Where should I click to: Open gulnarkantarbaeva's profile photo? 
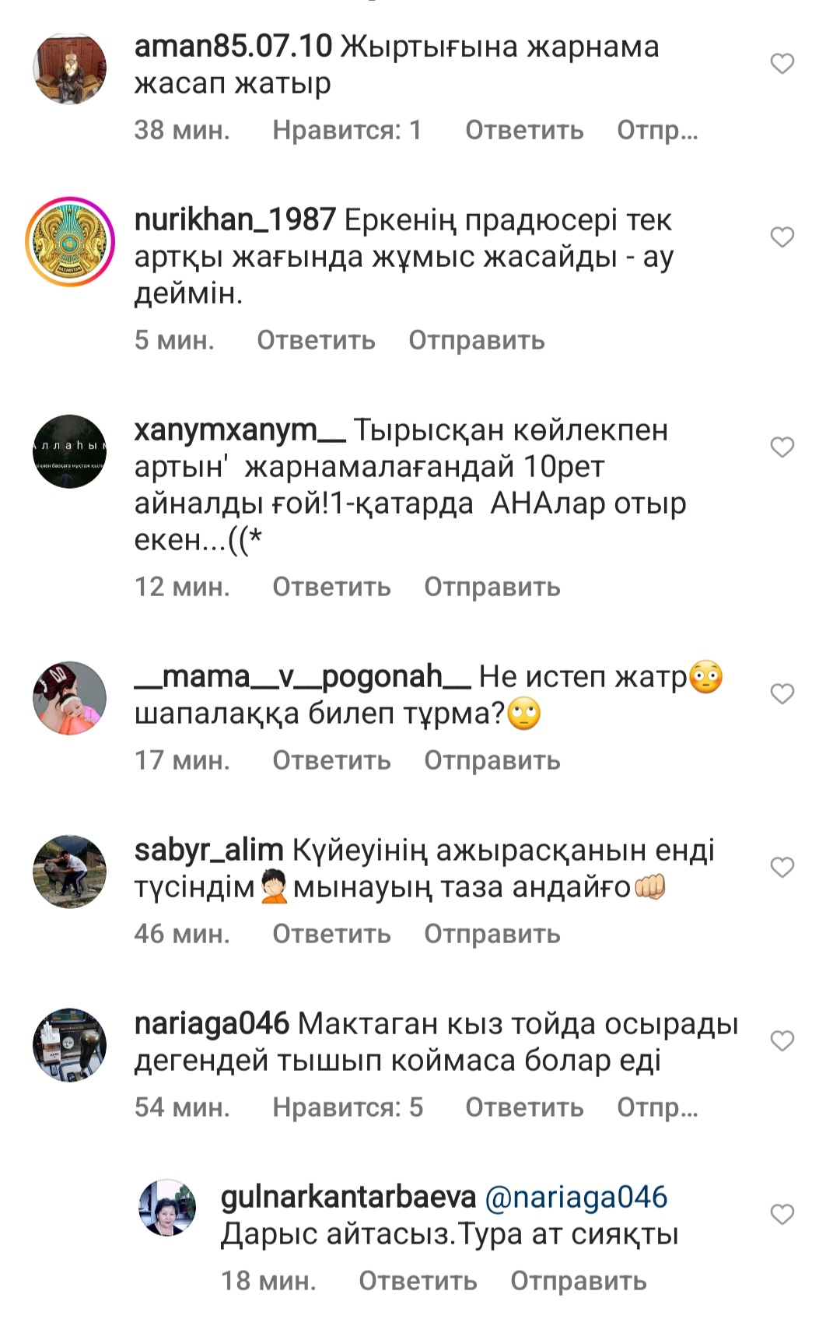coord(167,1208)
